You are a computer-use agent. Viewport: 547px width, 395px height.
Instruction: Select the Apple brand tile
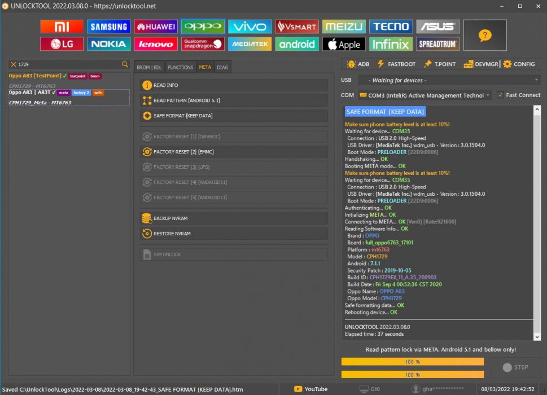[x=344, y=44]
